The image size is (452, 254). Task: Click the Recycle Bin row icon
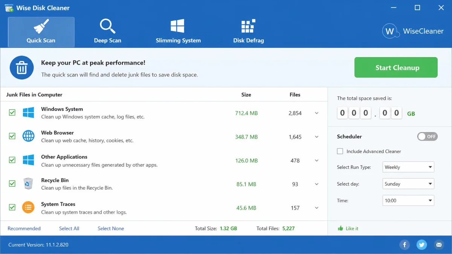(x=28, y=184)
